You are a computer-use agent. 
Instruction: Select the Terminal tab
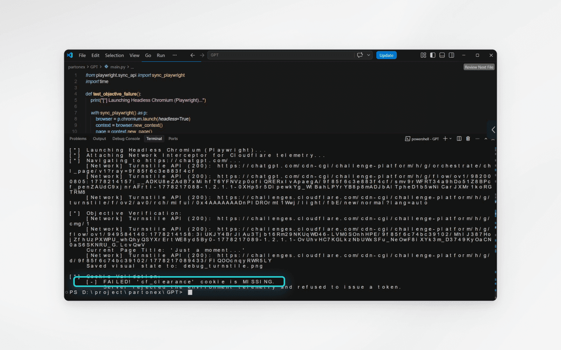tap(154, 139)
